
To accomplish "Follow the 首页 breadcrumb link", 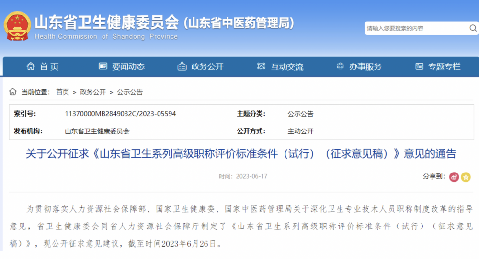I will coord(63,92).
